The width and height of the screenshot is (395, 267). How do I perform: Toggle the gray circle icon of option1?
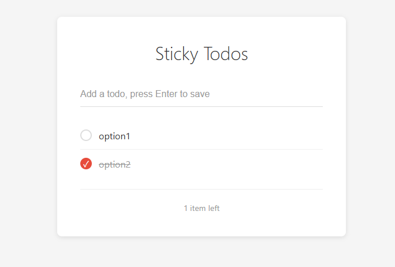86,136
